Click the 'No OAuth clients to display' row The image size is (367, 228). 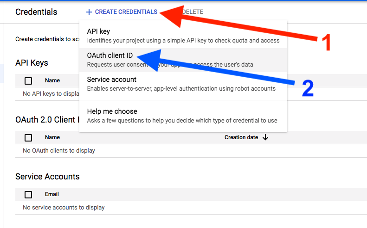click(x=191, y=150)
